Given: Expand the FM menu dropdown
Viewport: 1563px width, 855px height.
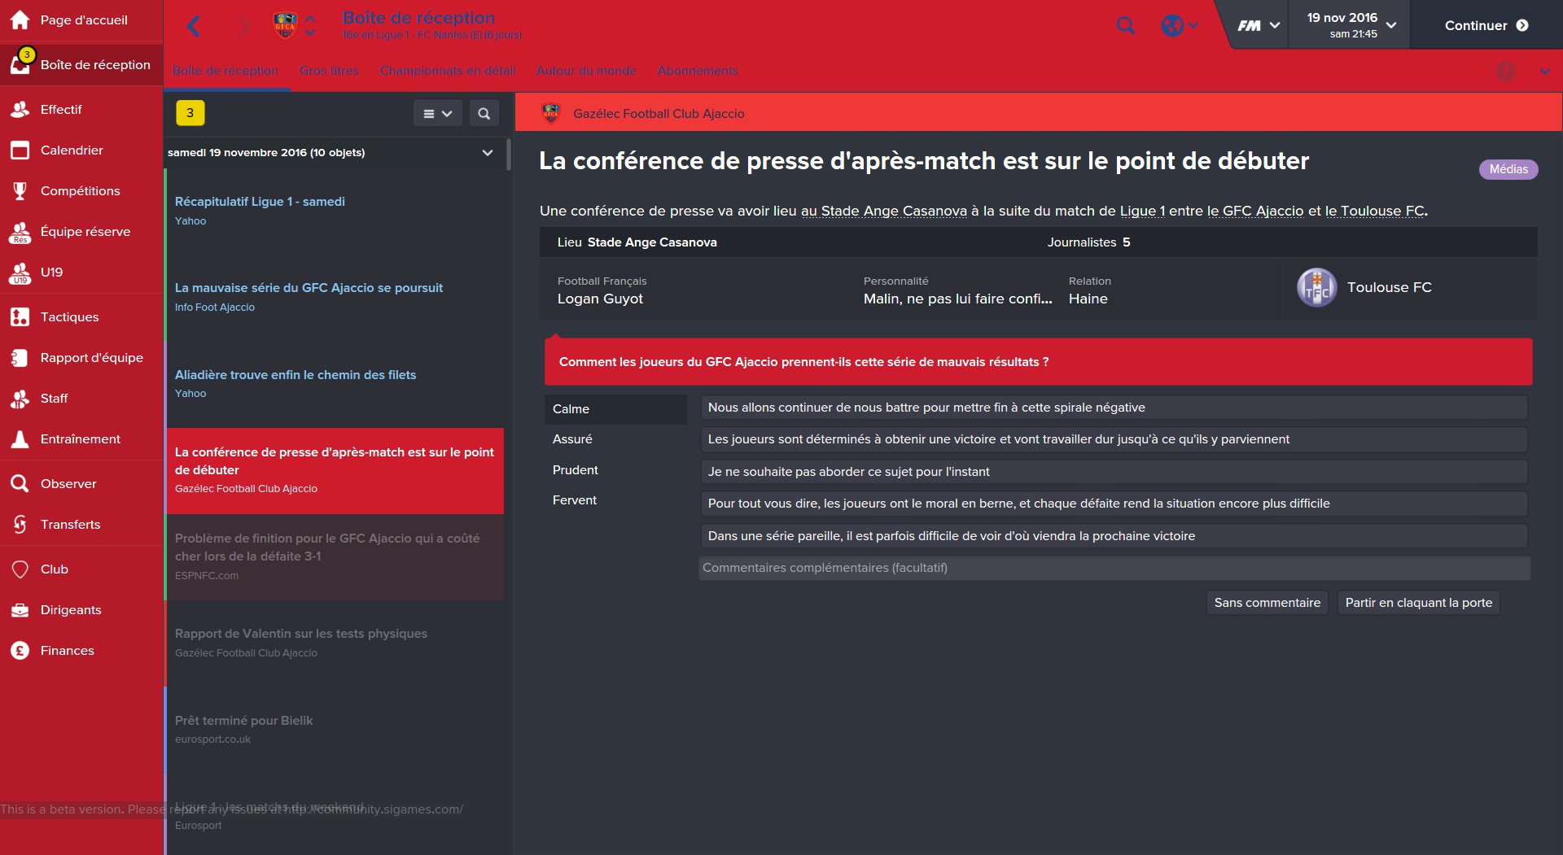Looking at the screenshot, I should point(1259,26).
